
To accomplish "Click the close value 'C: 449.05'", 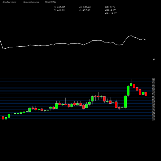I will pyautogui.click(x=59, y=10).
